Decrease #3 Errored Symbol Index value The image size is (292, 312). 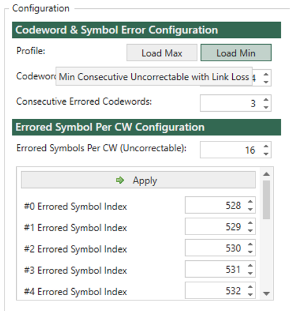[250, 273]
